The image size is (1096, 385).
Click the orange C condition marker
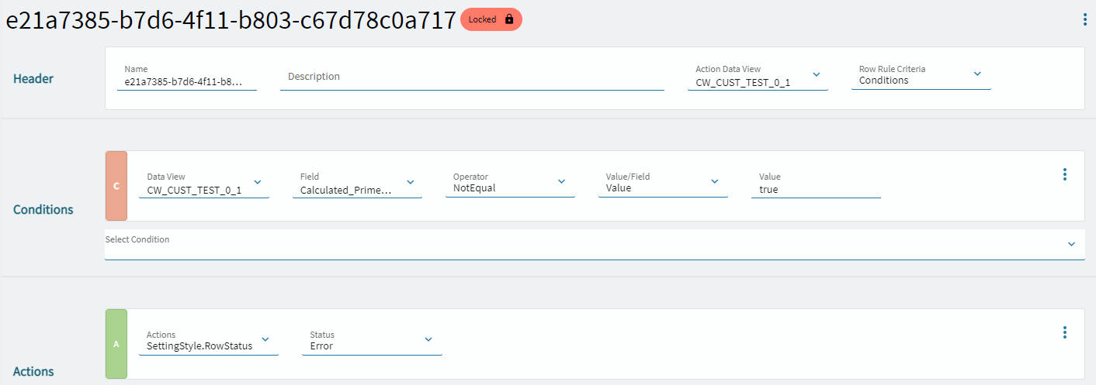[116, 186]
